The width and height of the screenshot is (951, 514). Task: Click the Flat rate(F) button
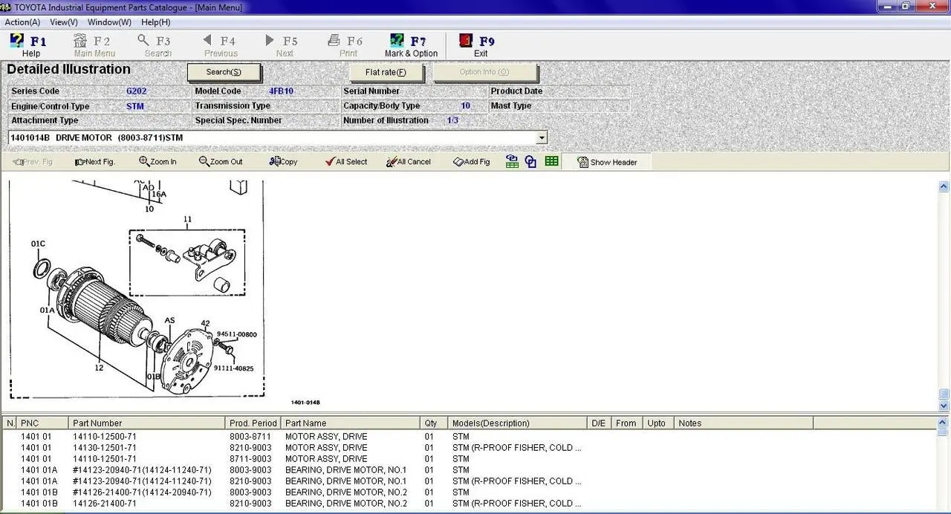[386, 72]
